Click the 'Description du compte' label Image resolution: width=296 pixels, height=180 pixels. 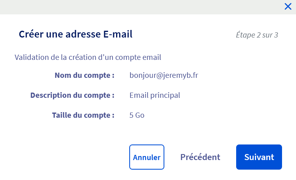pos(73,95)
